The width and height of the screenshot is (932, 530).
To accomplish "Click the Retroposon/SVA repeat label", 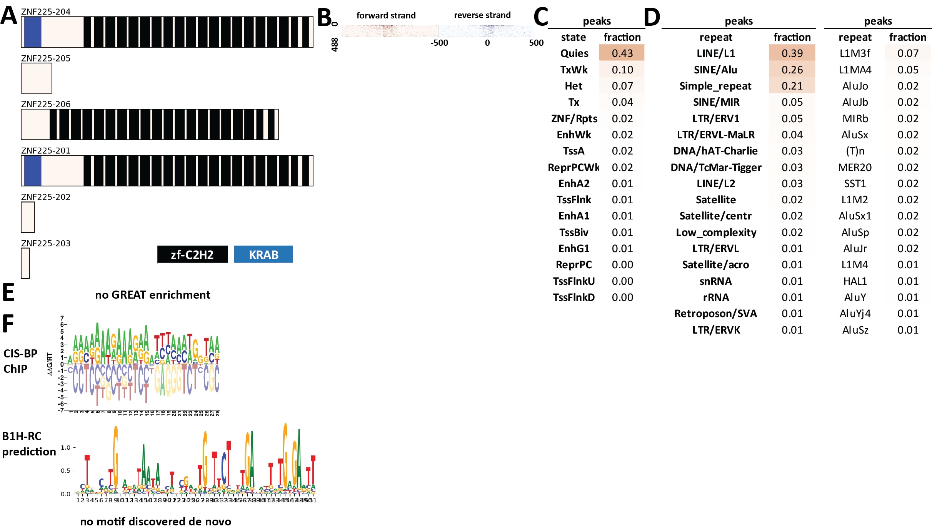I will tap(715, 314).
